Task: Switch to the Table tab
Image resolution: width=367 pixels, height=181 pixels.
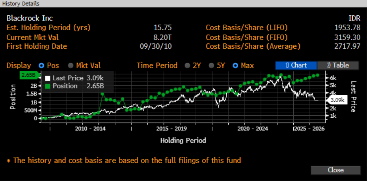Action: pos(338,66)
